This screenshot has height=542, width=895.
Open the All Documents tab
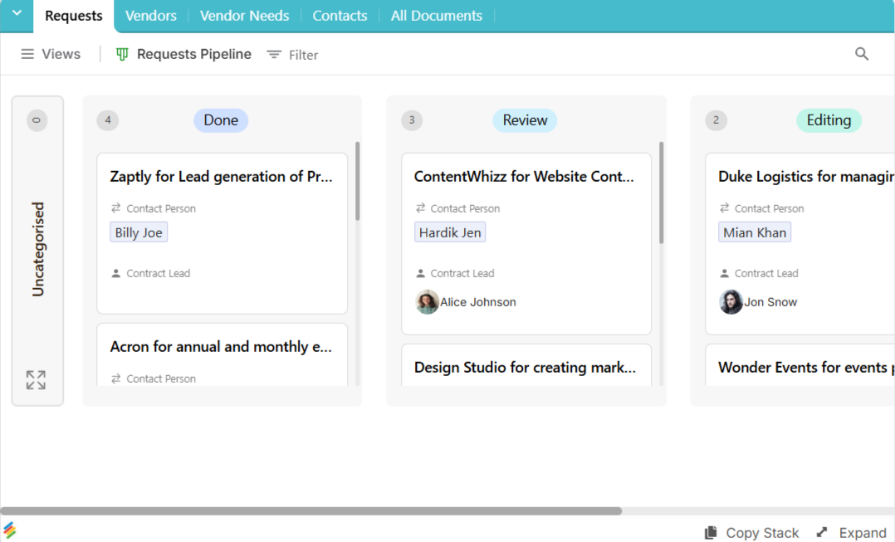[437, 16]
